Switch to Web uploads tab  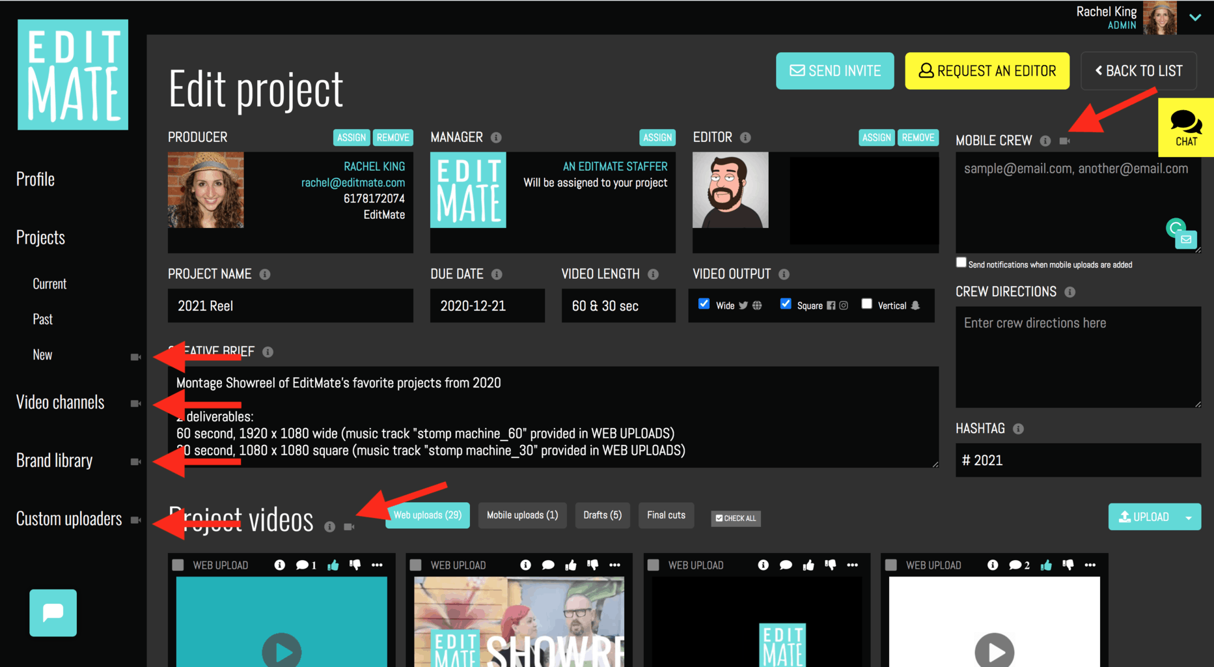pos(428,515)
